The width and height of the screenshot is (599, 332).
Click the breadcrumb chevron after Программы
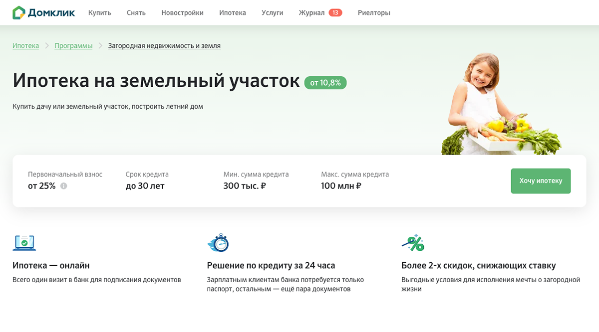(100, 46)
